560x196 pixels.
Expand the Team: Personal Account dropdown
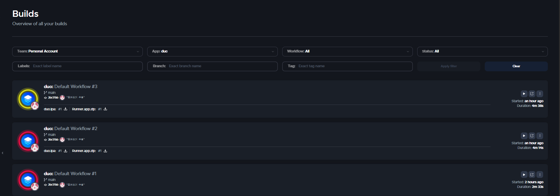coord(77,51)
